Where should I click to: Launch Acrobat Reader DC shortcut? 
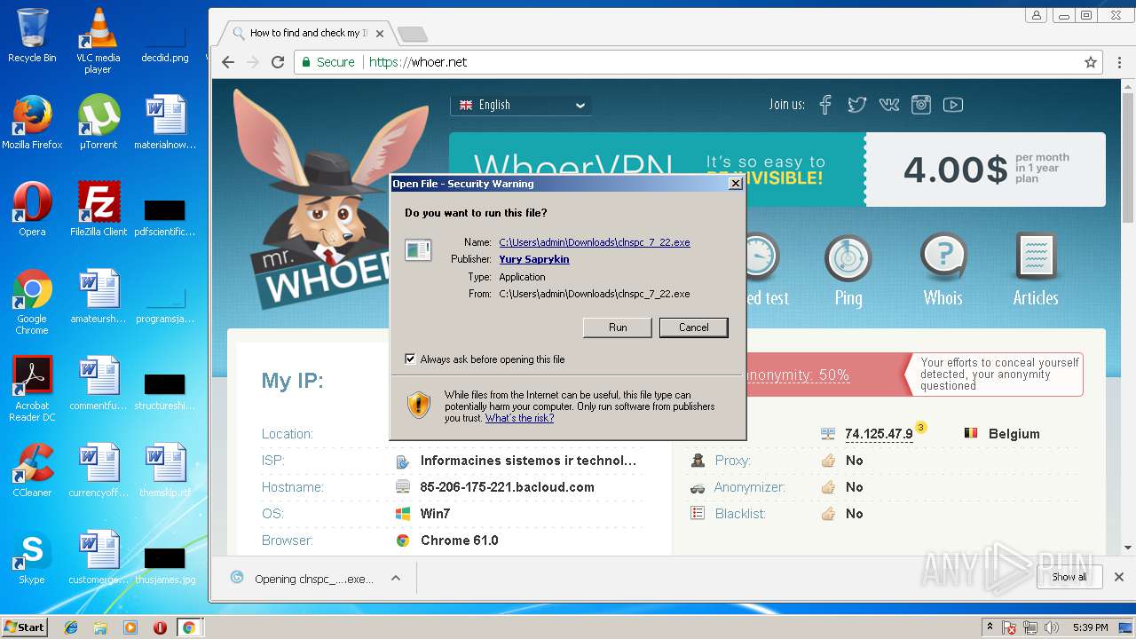point(32,389)
